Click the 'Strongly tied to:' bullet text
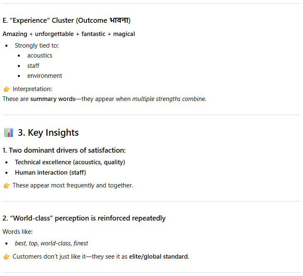 37,46
